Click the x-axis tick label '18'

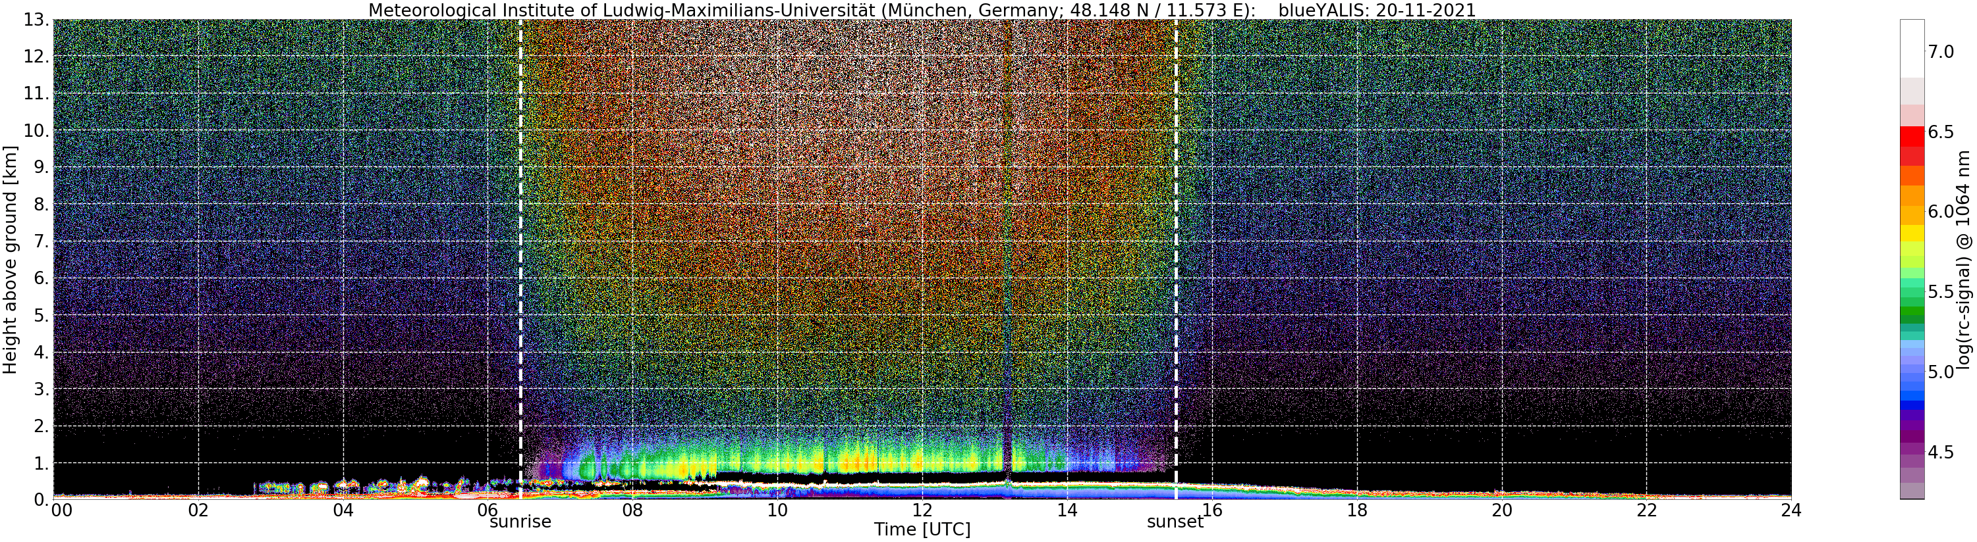tap(1357, 510)
